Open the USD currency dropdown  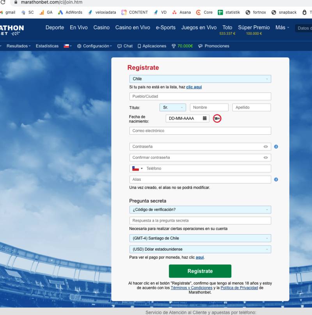(x=200, y=249)
